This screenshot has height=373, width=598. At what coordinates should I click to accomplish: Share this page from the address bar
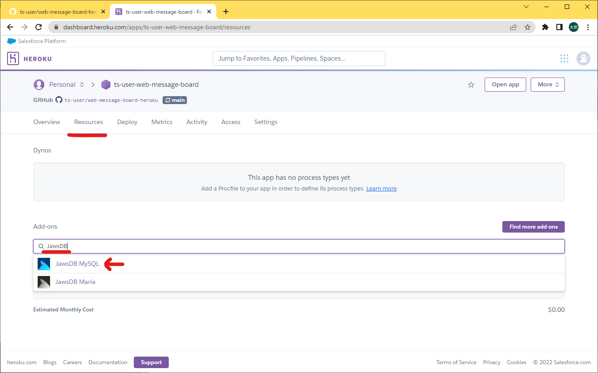click(513, 27)
